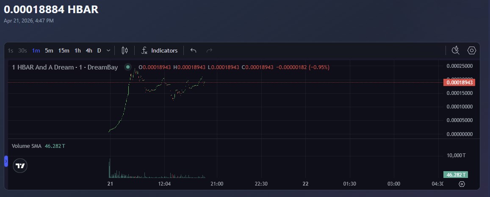Screen dimensions: 490x197
Task: Open the TradingView logo link
Action: (x=20, y=166)
